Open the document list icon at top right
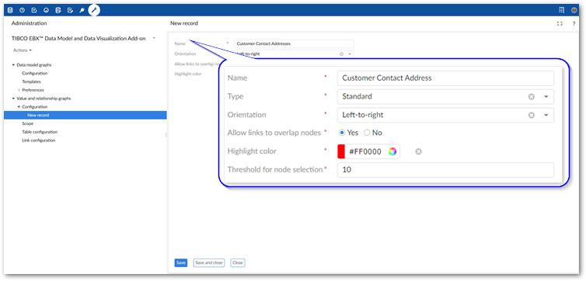 561,10
